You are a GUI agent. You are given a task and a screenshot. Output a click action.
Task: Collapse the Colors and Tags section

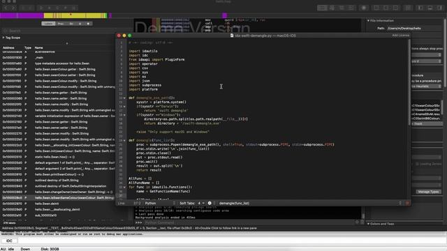coord(368,224)
